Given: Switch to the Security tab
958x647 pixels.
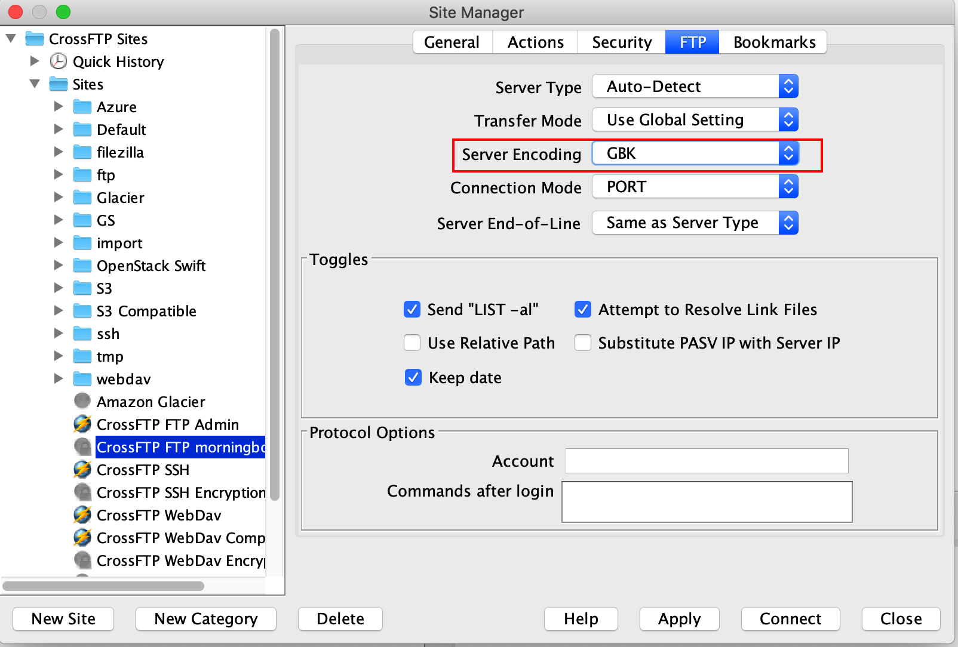Looking at the screenshot, I should tap(622, 42).
